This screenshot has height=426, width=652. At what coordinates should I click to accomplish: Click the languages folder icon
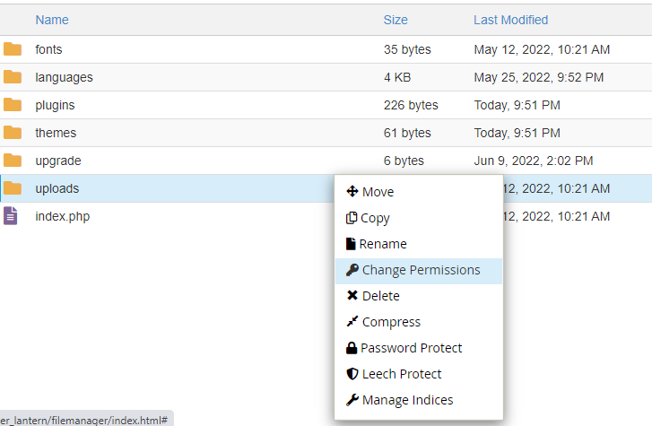click(x=12, y=77)
